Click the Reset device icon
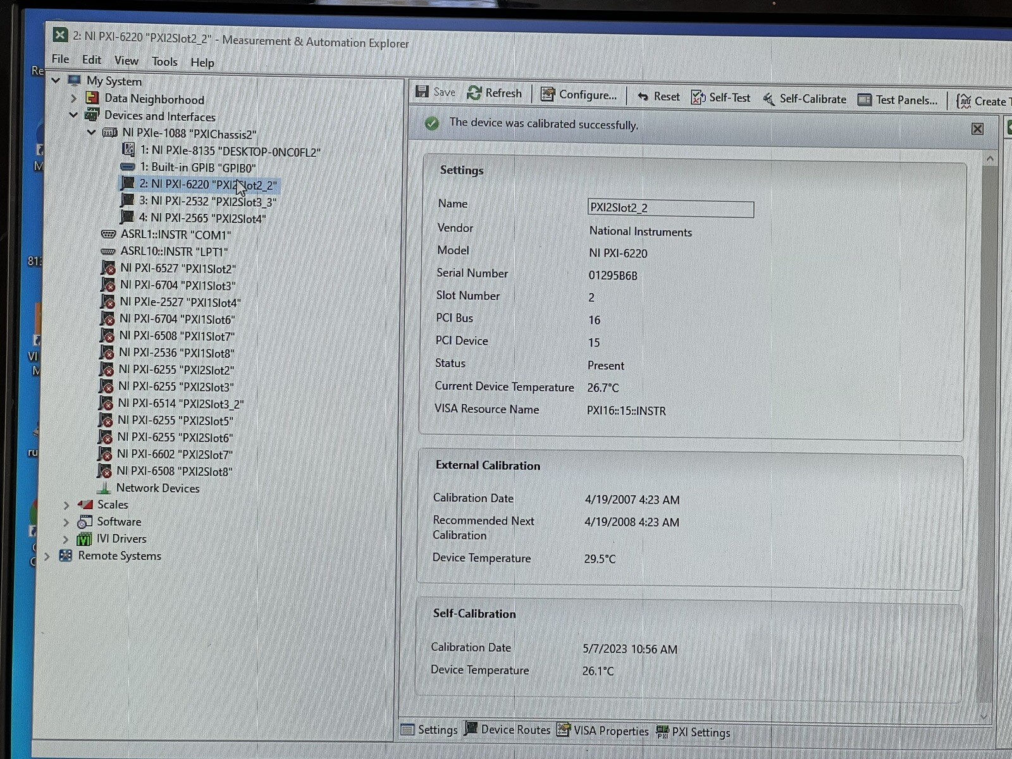 click(x=643, y=96)
